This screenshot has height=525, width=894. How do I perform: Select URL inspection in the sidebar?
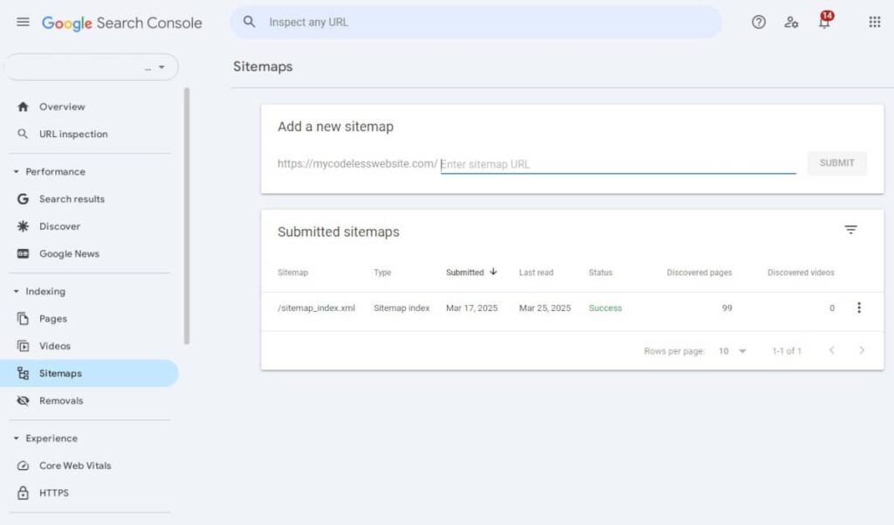click(72, 134)
